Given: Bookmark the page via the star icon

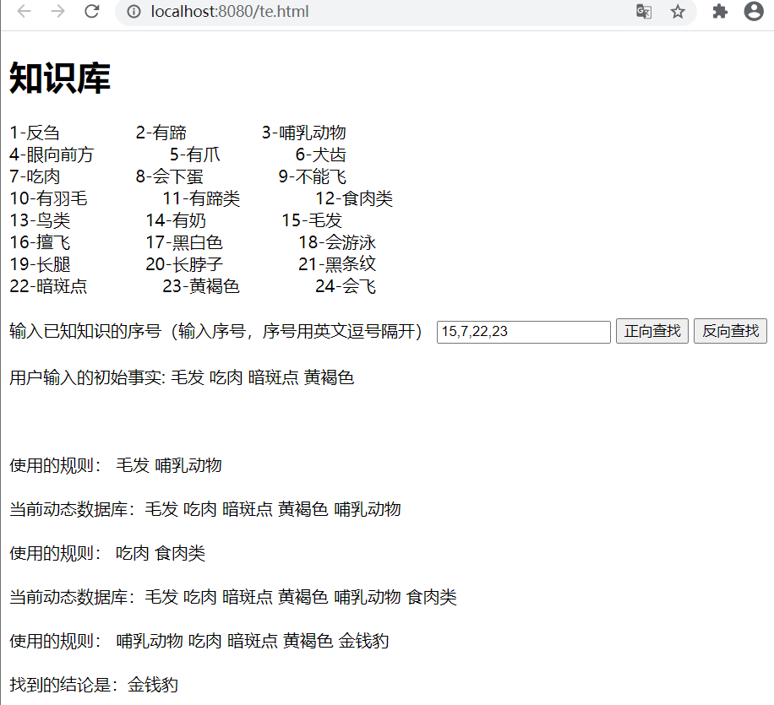Looking at the screenshot, I should coord(678,13).
